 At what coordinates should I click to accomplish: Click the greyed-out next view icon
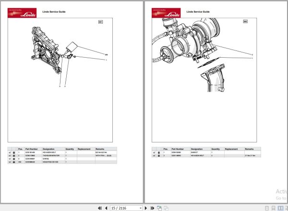tap(166, 208)
